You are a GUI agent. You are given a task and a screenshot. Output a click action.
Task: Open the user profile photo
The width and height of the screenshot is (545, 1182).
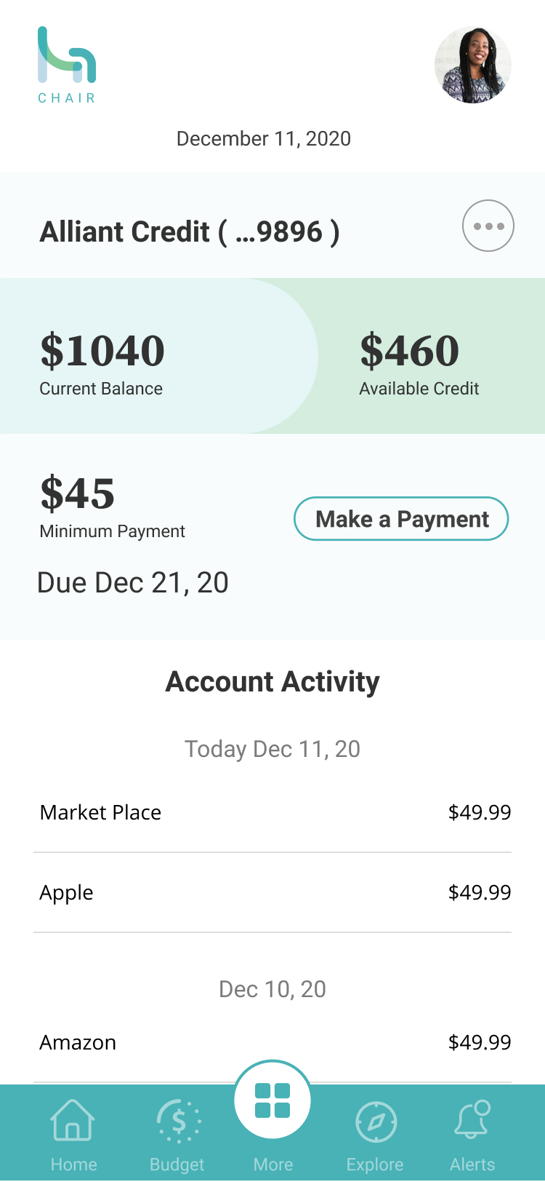point(473,65)
